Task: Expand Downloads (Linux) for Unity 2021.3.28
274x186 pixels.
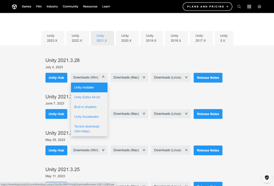Action: [171, 77]
